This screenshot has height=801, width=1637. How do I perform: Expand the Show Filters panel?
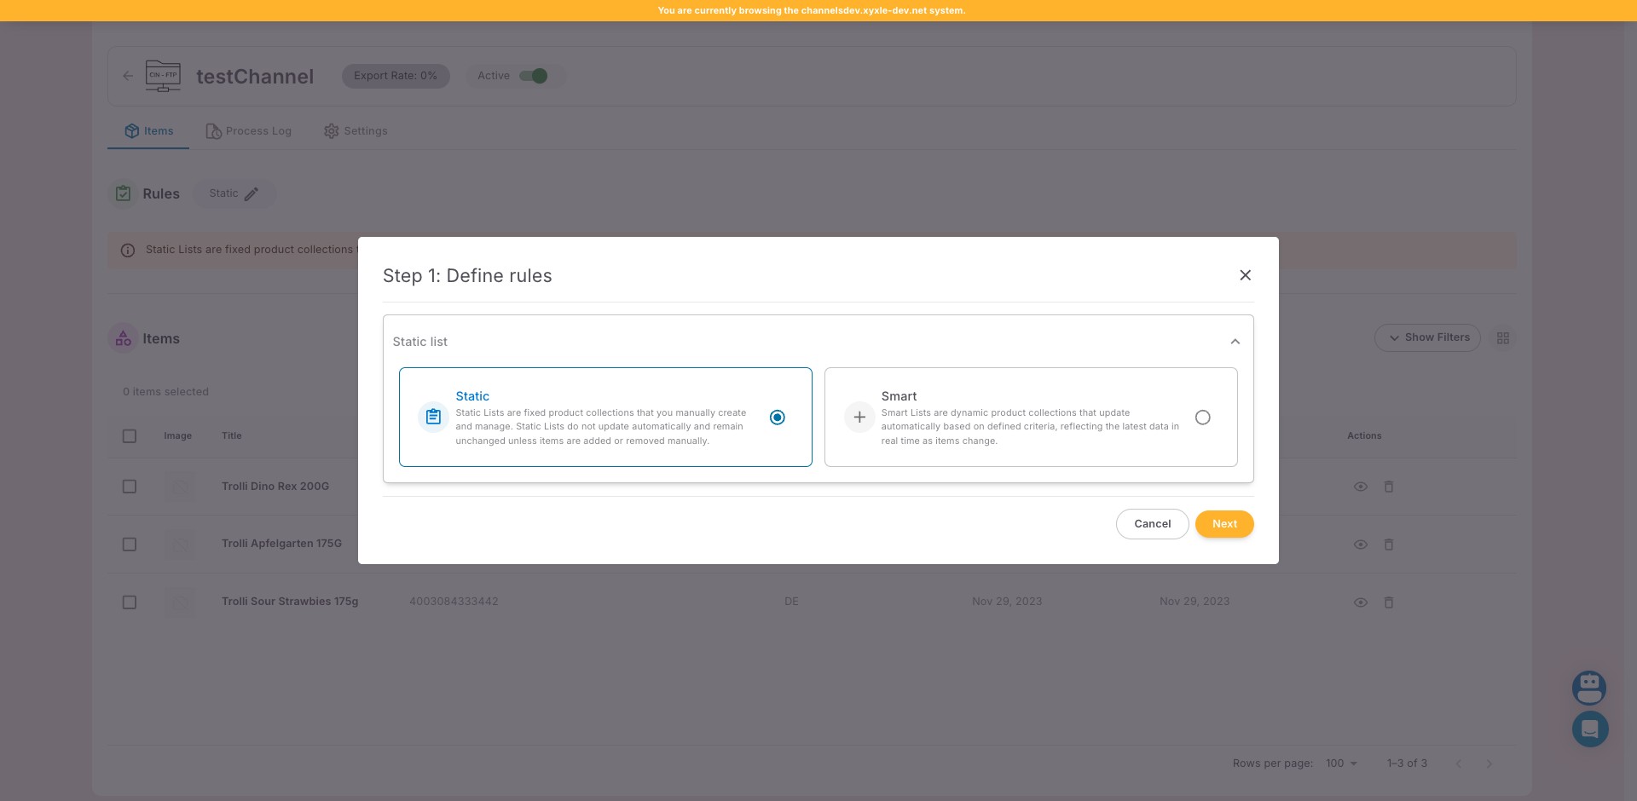click(x=1427, y=337)
